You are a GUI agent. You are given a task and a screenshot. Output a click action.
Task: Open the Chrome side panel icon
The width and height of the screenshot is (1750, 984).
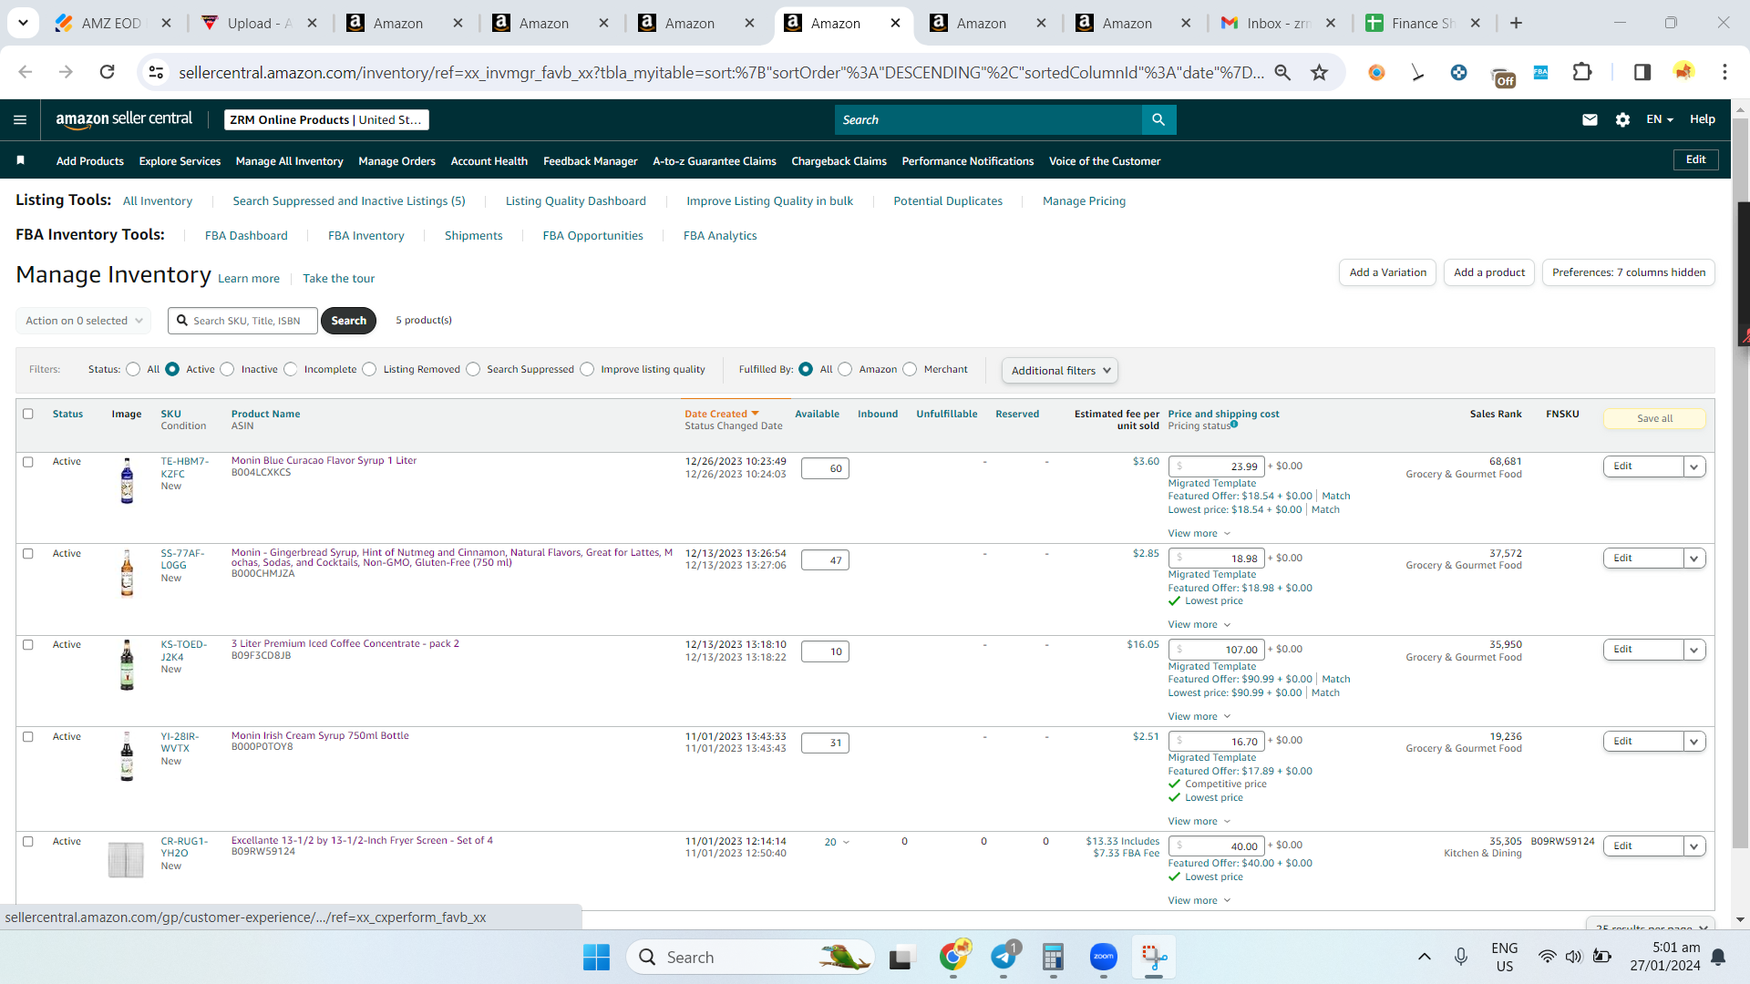click(1642, 72)
